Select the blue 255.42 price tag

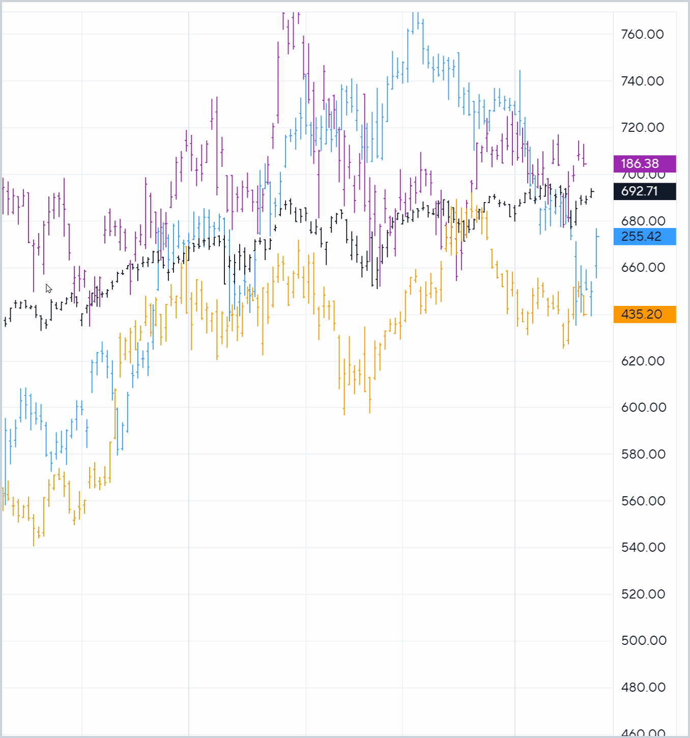644,236
